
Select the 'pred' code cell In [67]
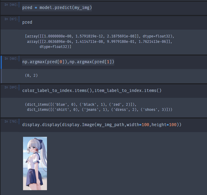(x=27, y=22)
